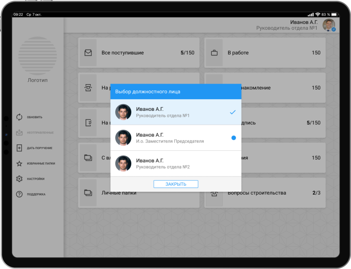Click the Поддержка question mark icon
Viewport: 351px width, 269px height.
[x=19, y=195]
